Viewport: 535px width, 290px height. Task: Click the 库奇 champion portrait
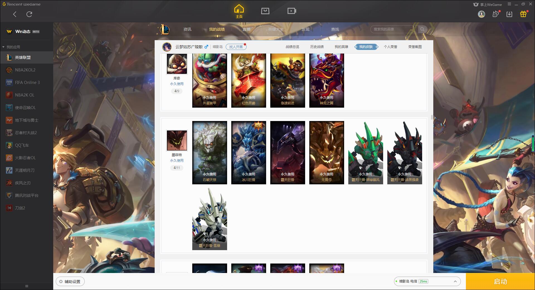click(177, 64)
